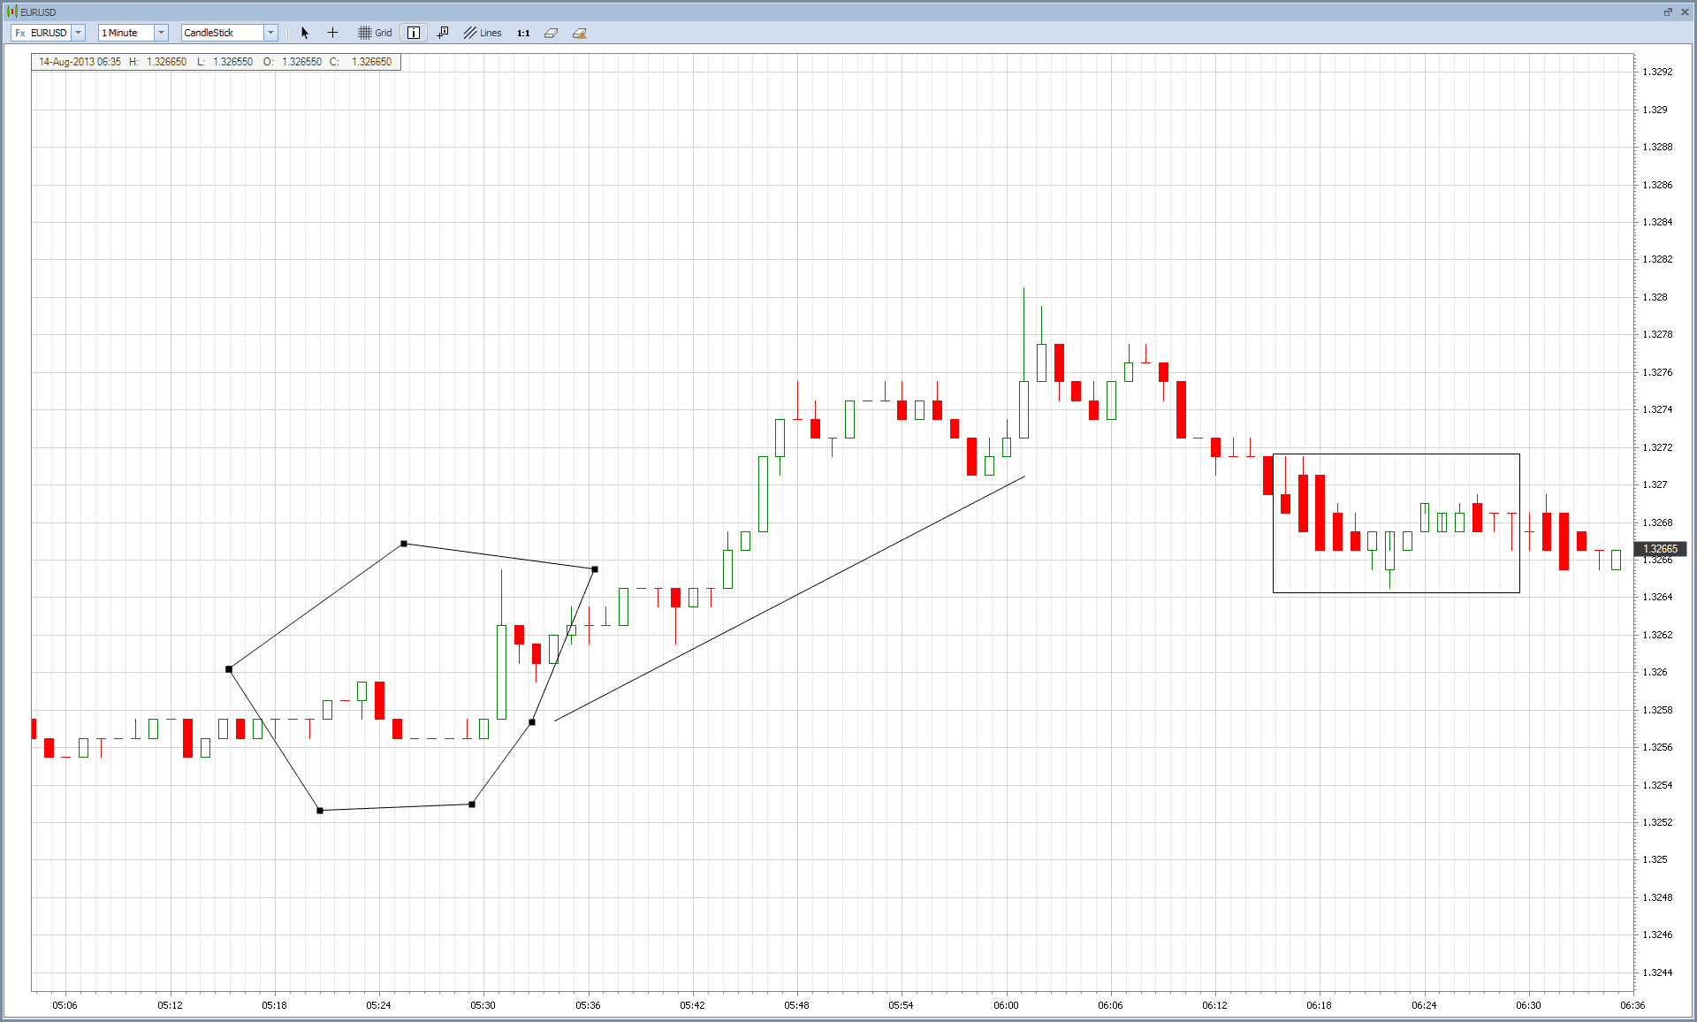Click the 06:18 time axis label

1319,1005
